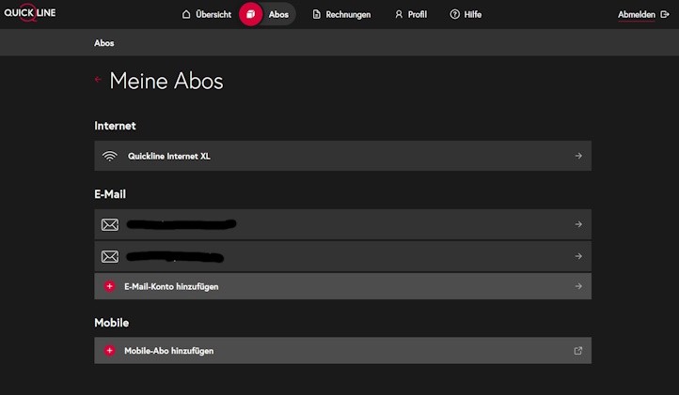Select the Abos menu item
Viewport: 679px width, 395px height.
[x=278, y=14]
